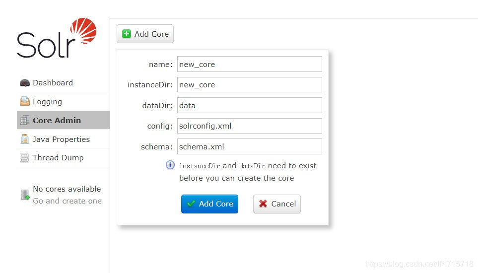Open Java Properties page
Screen dimensions: 478x273
click(63, 139)
